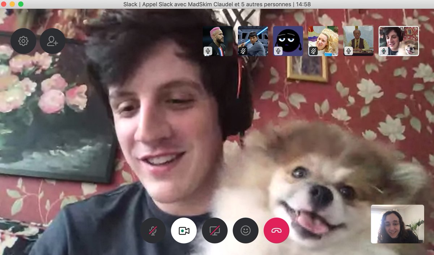Viewport: 434px width, 255px height.
Task: Enter full screen with the green button
Action: click(21, 4)
